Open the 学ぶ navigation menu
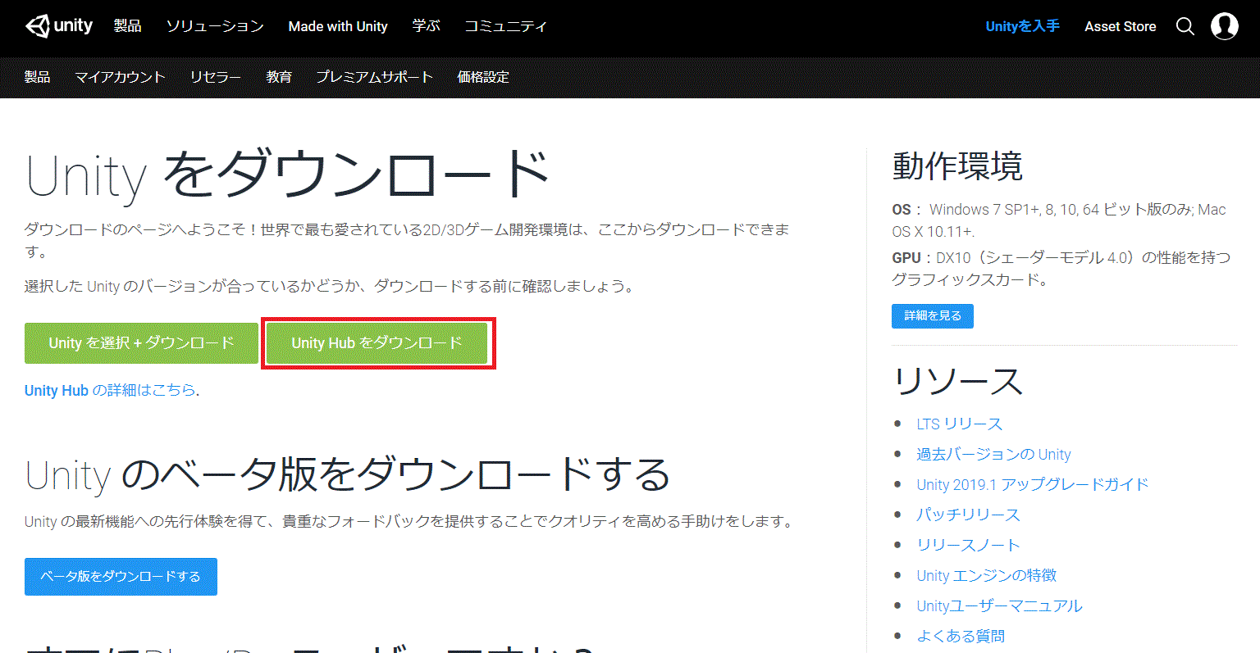 (426, 26)
